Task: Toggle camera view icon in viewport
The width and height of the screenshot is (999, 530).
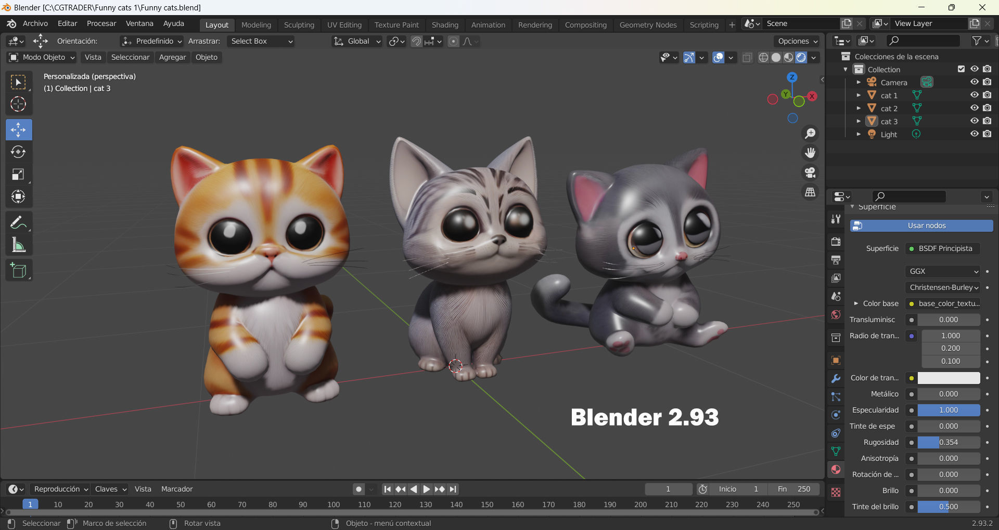Action: click(810, 173)
